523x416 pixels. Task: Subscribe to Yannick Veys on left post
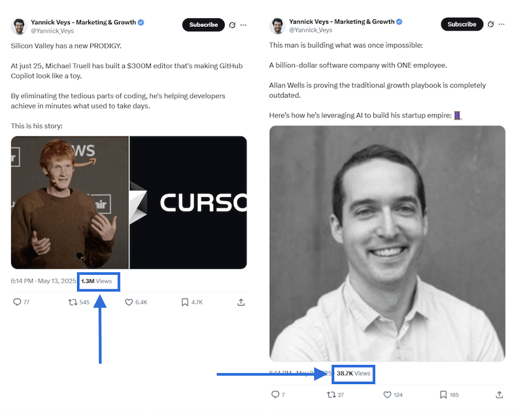click(x=203, y=25)
